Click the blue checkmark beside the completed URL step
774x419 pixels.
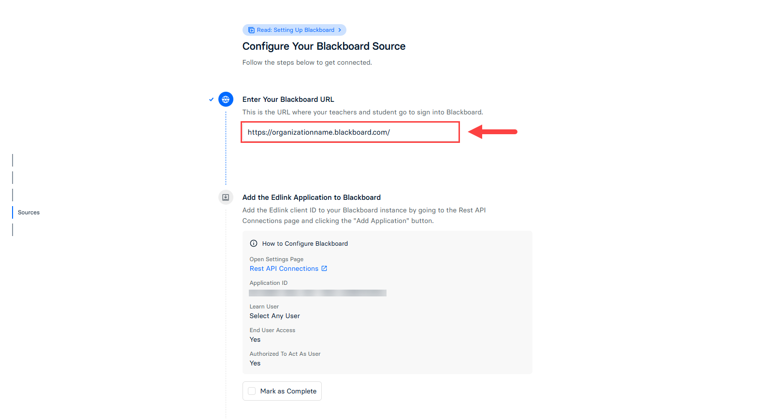[211, 99]
